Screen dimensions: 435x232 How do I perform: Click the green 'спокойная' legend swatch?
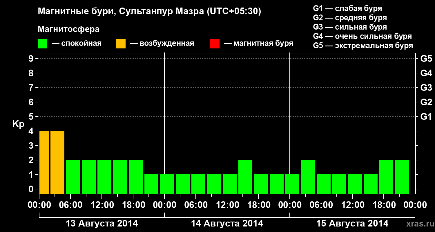click(x=42, y=44)
